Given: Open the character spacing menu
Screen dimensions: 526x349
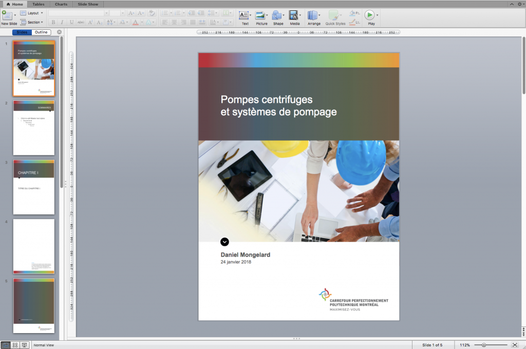Looking at the screenshot, I should click(110, 23).
